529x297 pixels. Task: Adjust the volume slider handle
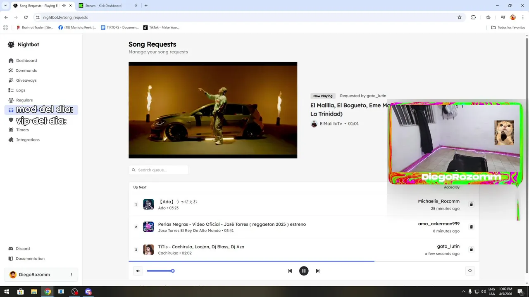coord(173,271)
